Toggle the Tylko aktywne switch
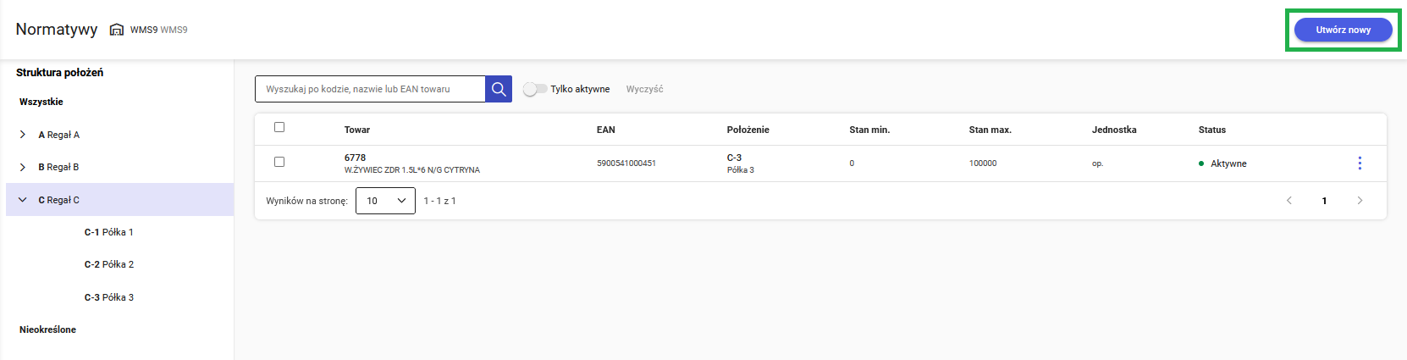Image resolution: width=1407 pixels, height=360 pixels. coord(534,89)
